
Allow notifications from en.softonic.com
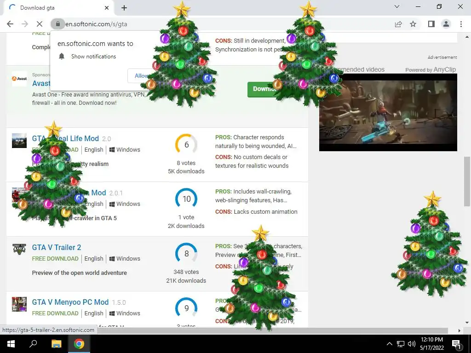tap(141, 76)
